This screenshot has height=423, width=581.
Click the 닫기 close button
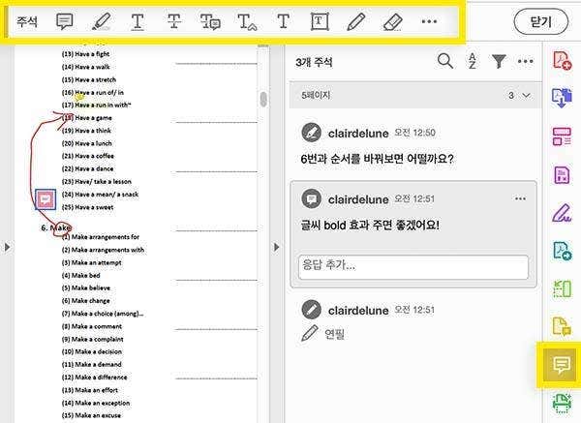[x=541, y=21]
